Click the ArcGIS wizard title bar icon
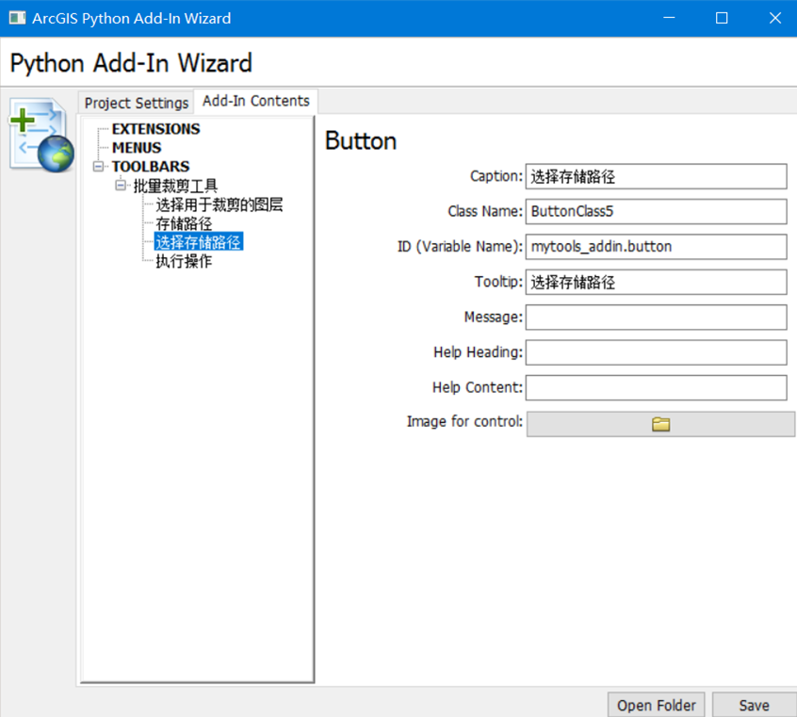 17,18
